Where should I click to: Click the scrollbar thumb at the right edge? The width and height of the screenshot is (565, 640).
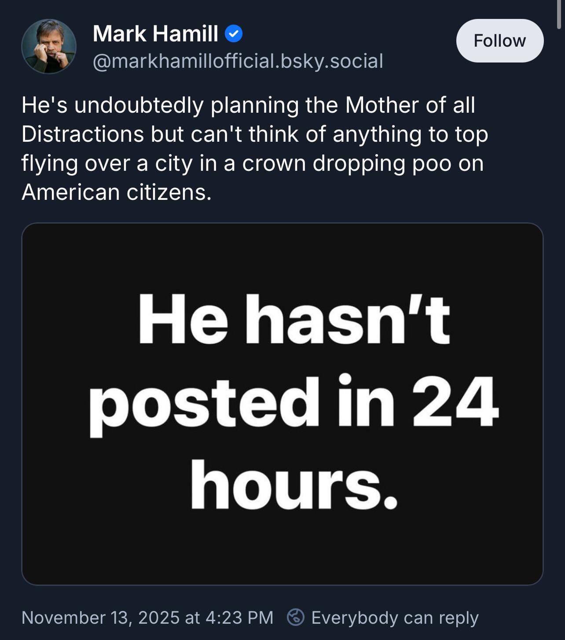(x=559, y=14)
